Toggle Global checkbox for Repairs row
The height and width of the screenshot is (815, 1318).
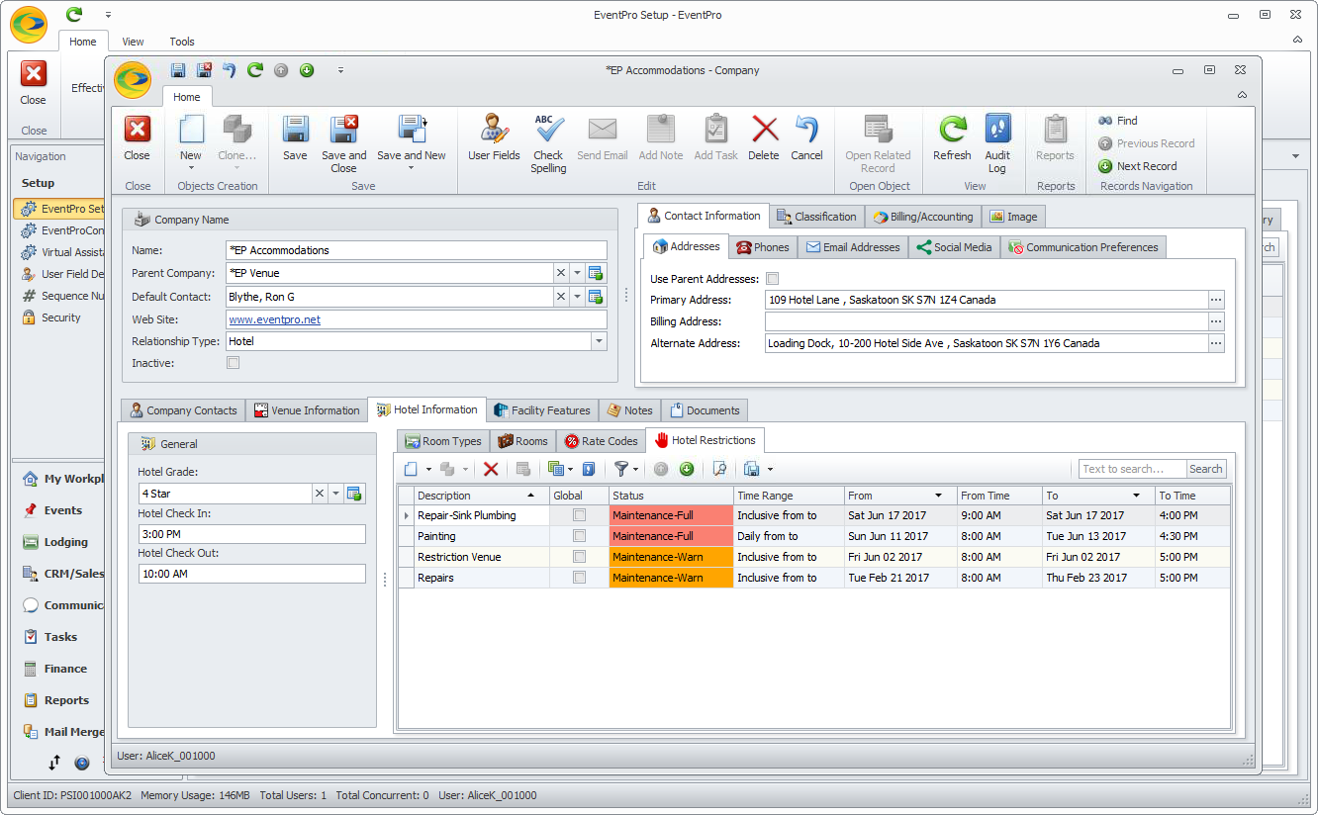click(580, 578)
